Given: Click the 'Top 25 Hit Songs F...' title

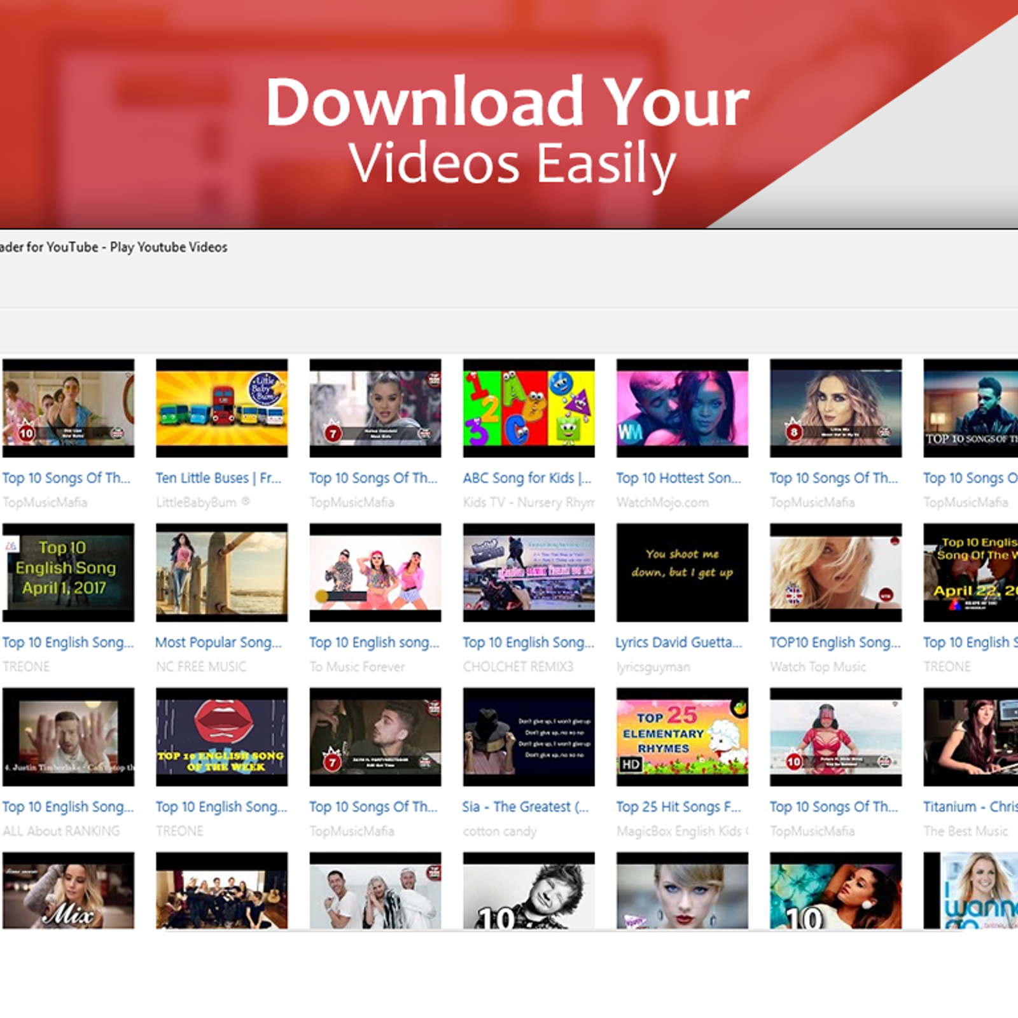Looking at the screenshot, I should (x=678, y=807).
